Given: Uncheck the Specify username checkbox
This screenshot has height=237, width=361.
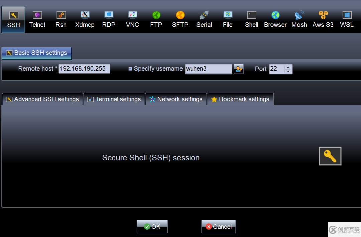Looking at the screenshot, I should click(130, 69).
